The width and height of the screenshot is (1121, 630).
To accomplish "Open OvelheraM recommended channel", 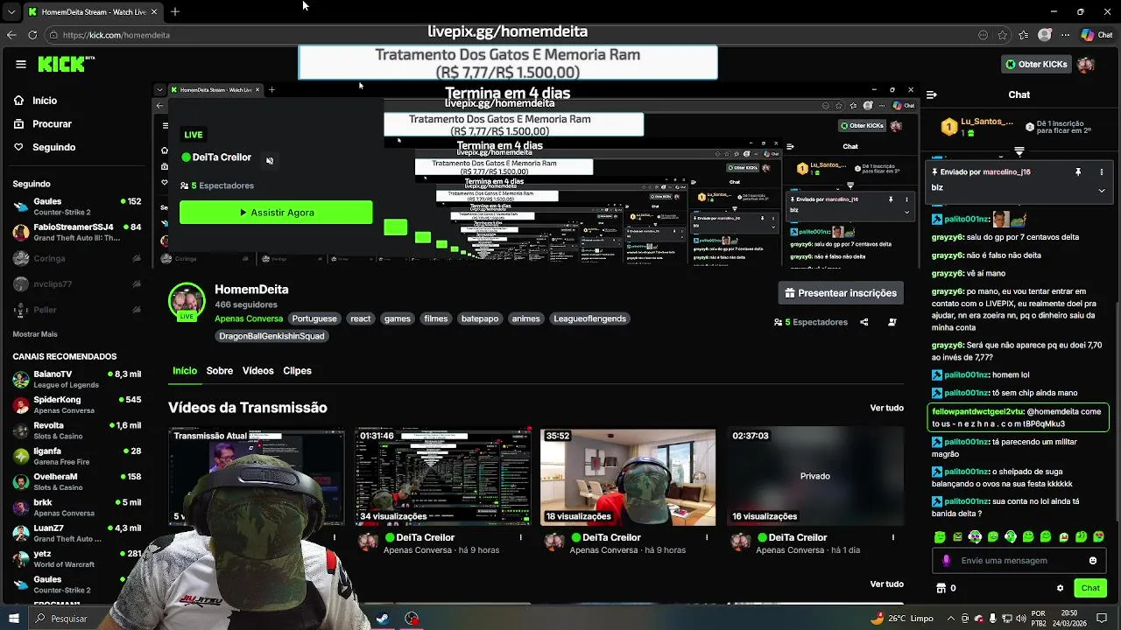I will 77,481.
